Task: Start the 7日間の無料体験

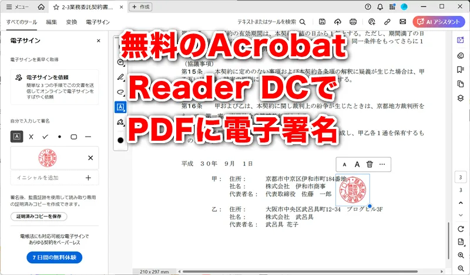Action: coord(54,257)
